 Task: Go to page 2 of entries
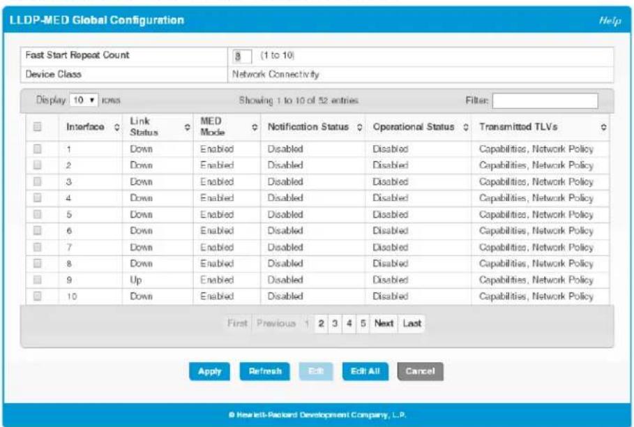[x=321, y=324]
